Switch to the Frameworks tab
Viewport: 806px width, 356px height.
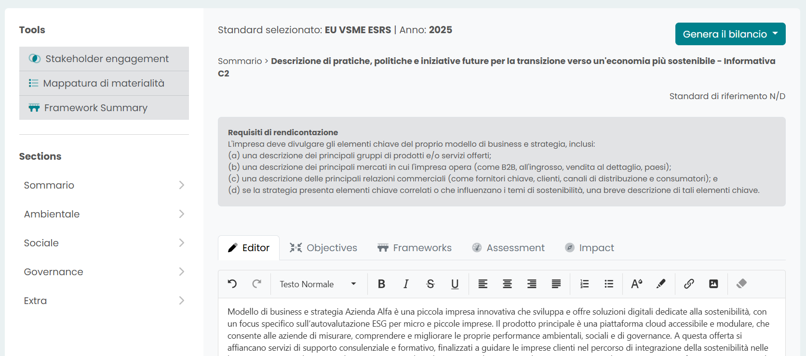[415, 248]
